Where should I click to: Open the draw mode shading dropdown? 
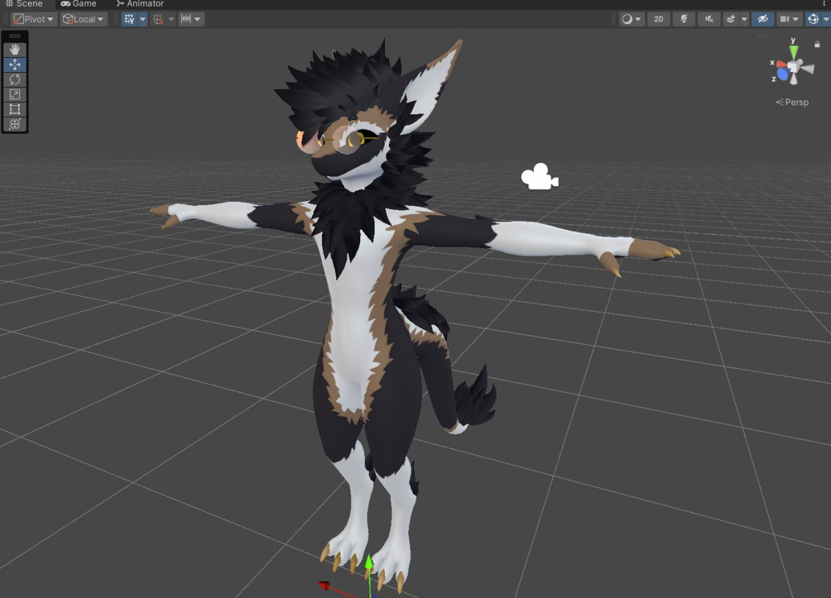pos(631,19)
